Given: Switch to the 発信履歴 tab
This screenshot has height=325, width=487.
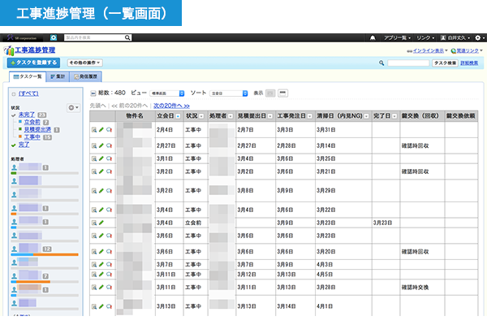Looking at the screenshot, I should pos(86,76).
